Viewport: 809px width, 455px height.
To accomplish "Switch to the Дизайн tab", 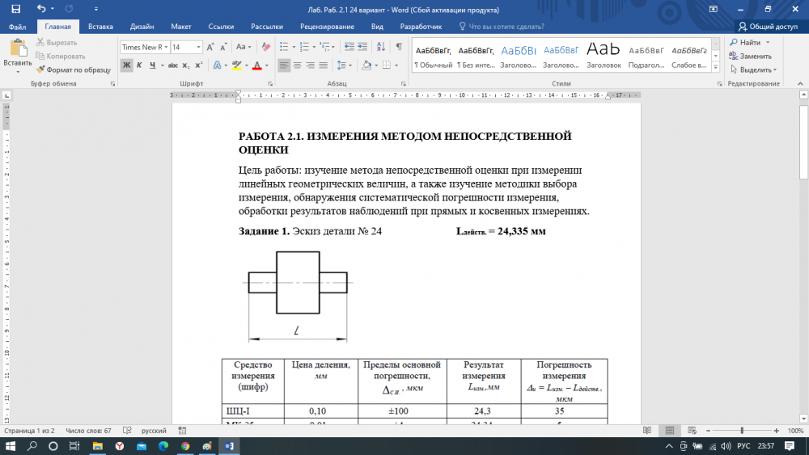I will (x=142, y=27).
